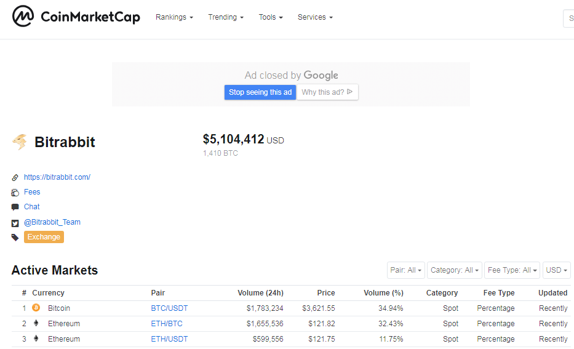Image resolution: width=574 pixels, height=349 pixels.
Task: Click the Bitrabbit exchange logo
Action: click(20, 142)
